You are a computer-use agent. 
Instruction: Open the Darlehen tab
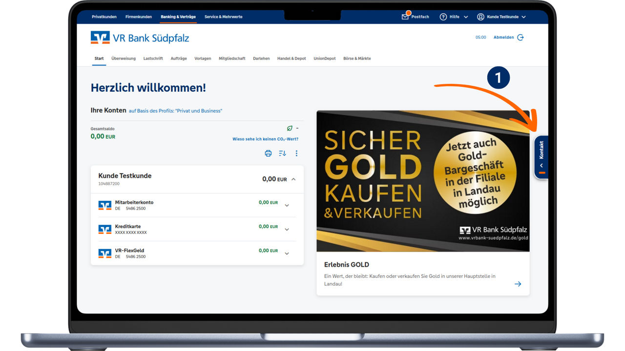[x=261, y=58]
